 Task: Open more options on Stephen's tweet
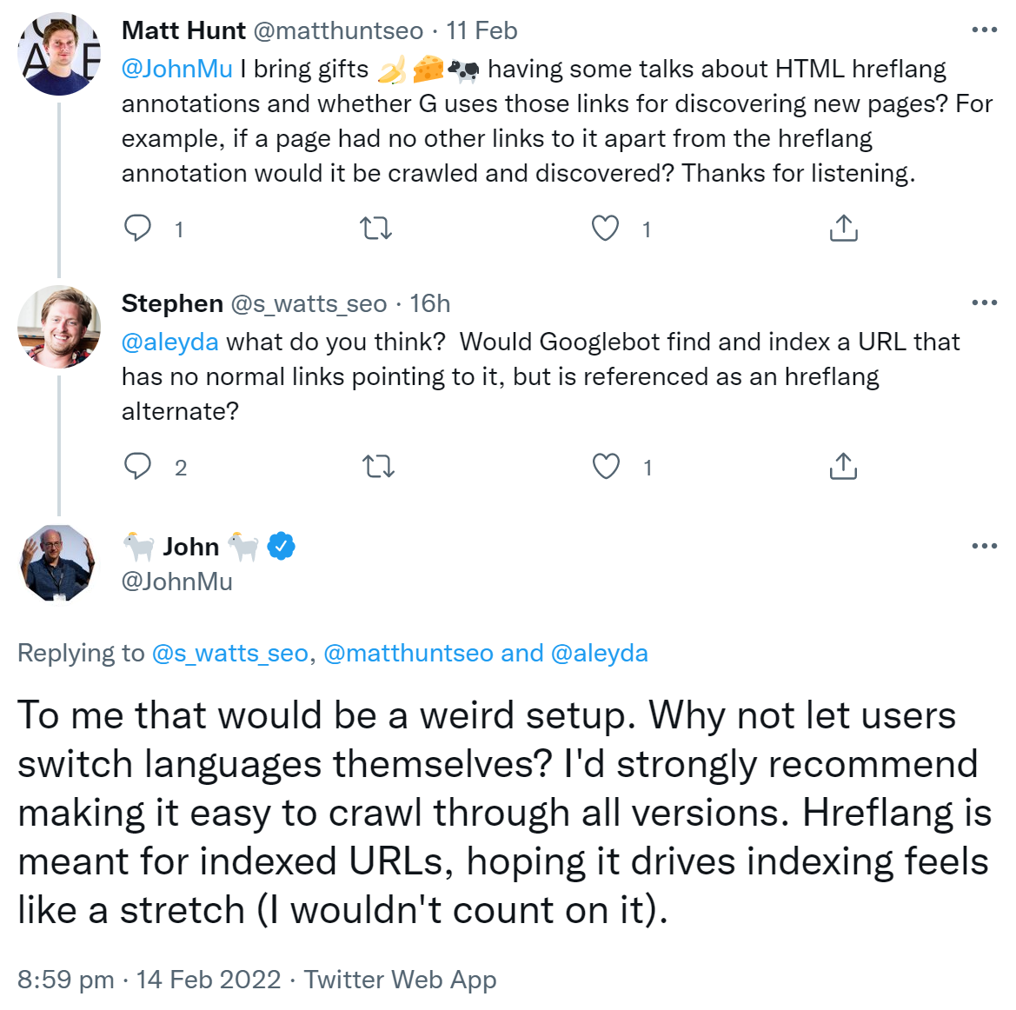pos(984,303)
